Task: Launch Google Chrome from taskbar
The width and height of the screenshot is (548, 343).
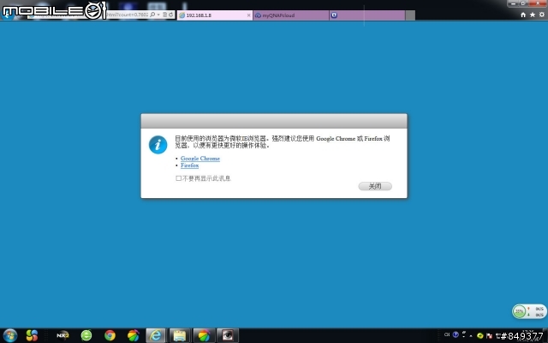Action: tap(110, 335)
